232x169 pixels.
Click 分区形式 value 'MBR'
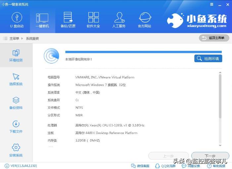[x=79, y=115]
